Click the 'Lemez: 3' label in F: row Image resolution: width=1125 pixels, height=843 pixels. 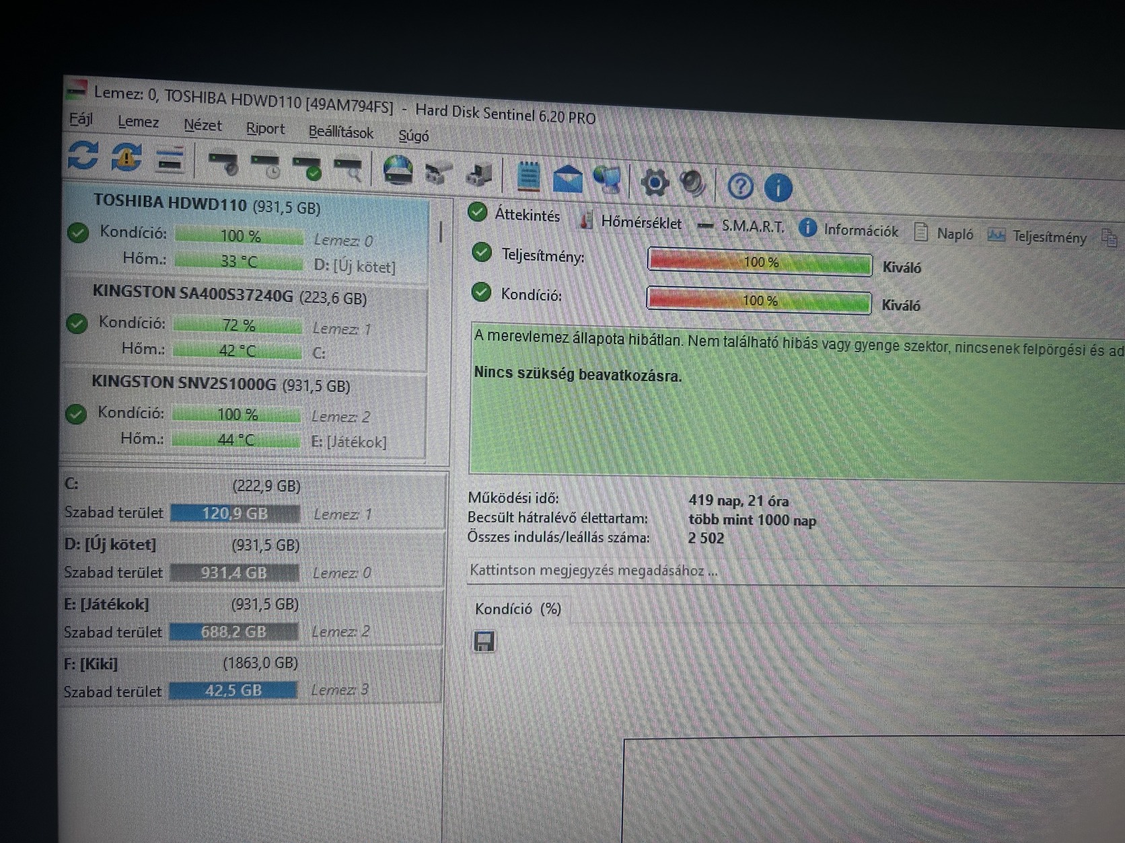340,690
